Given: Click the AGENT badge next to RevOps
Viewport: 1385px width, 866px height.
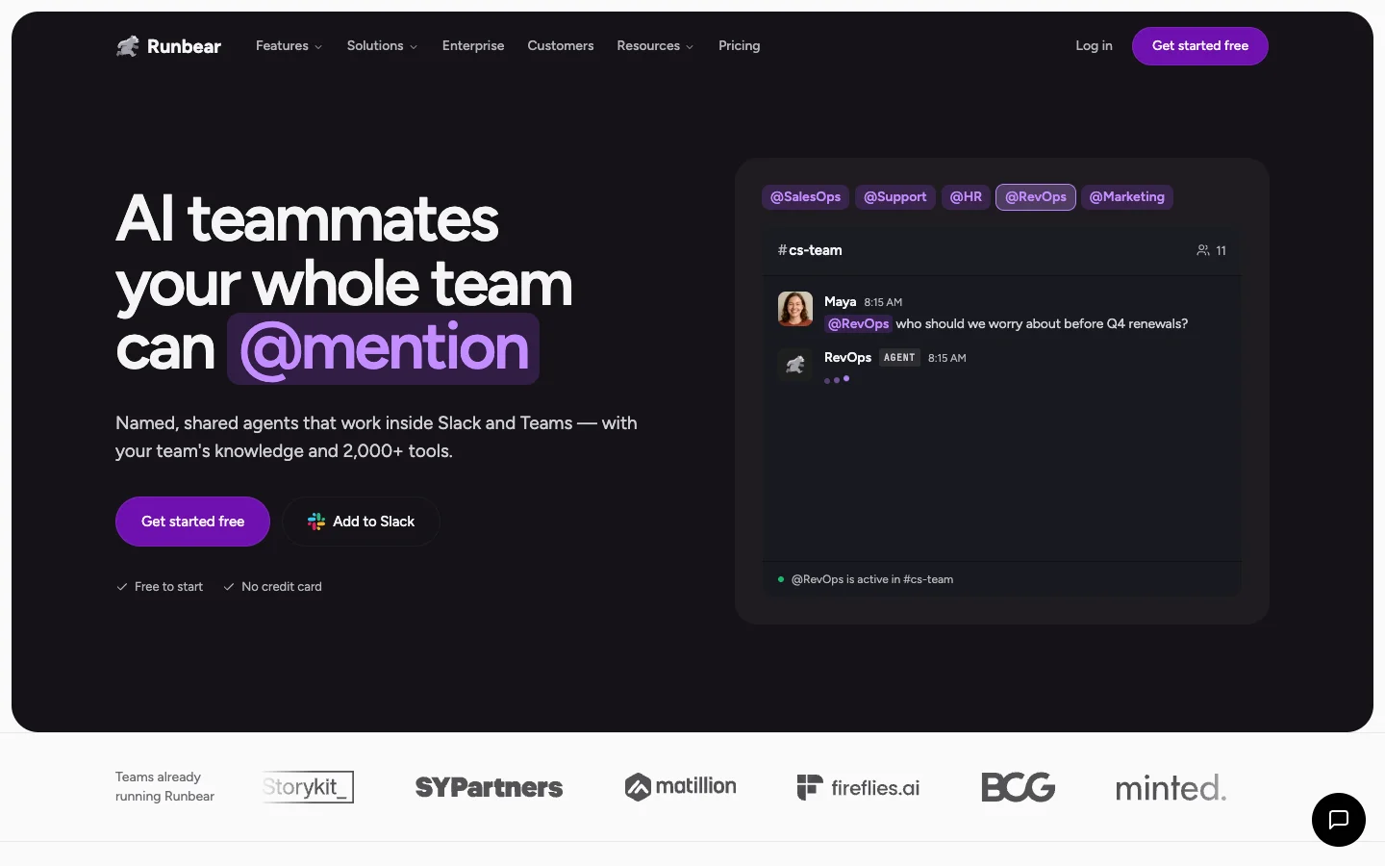Looking at the screenshot, I should click(x=899, y=358).
